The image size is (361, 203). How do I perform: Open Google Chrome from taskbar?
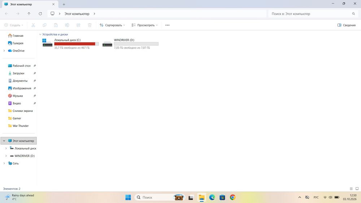pyautogui.click(x=232, y=197)
